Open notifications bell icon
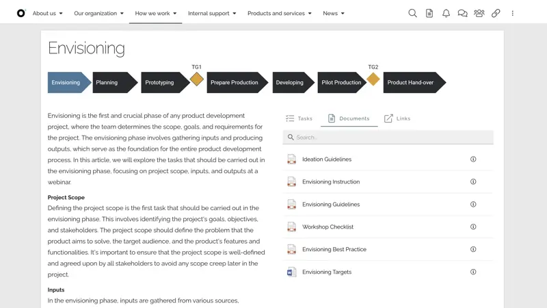Viewport: 547px width, 308px height. click(x=446, y=13)
